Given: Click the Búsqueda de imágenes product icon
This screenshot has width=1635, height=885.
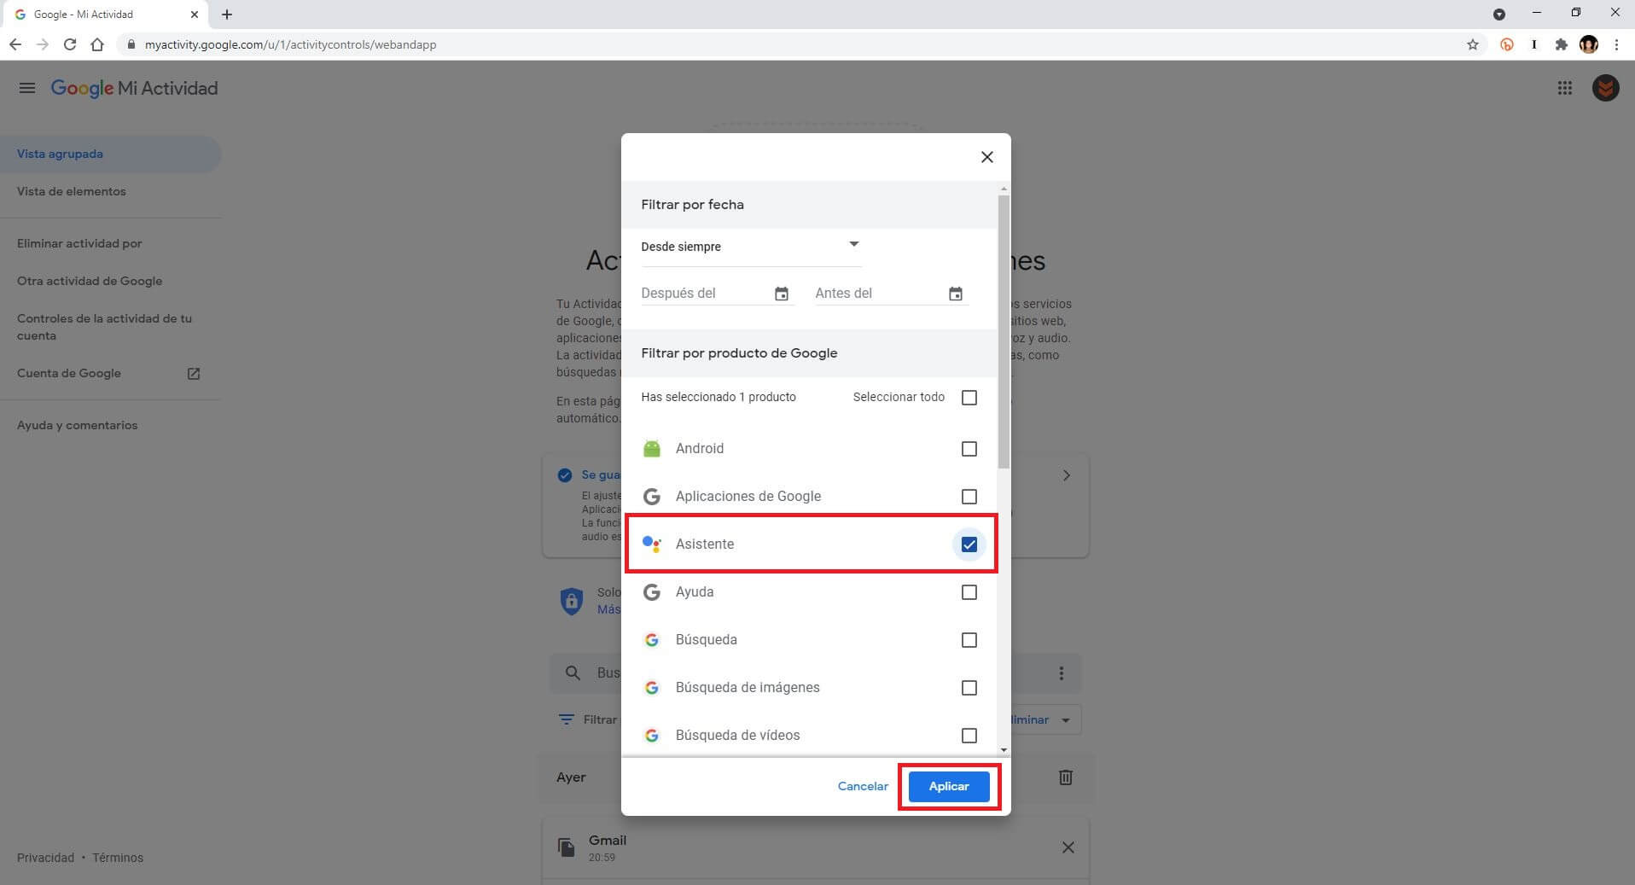Looking at the screenshot, I should (652, 688).
